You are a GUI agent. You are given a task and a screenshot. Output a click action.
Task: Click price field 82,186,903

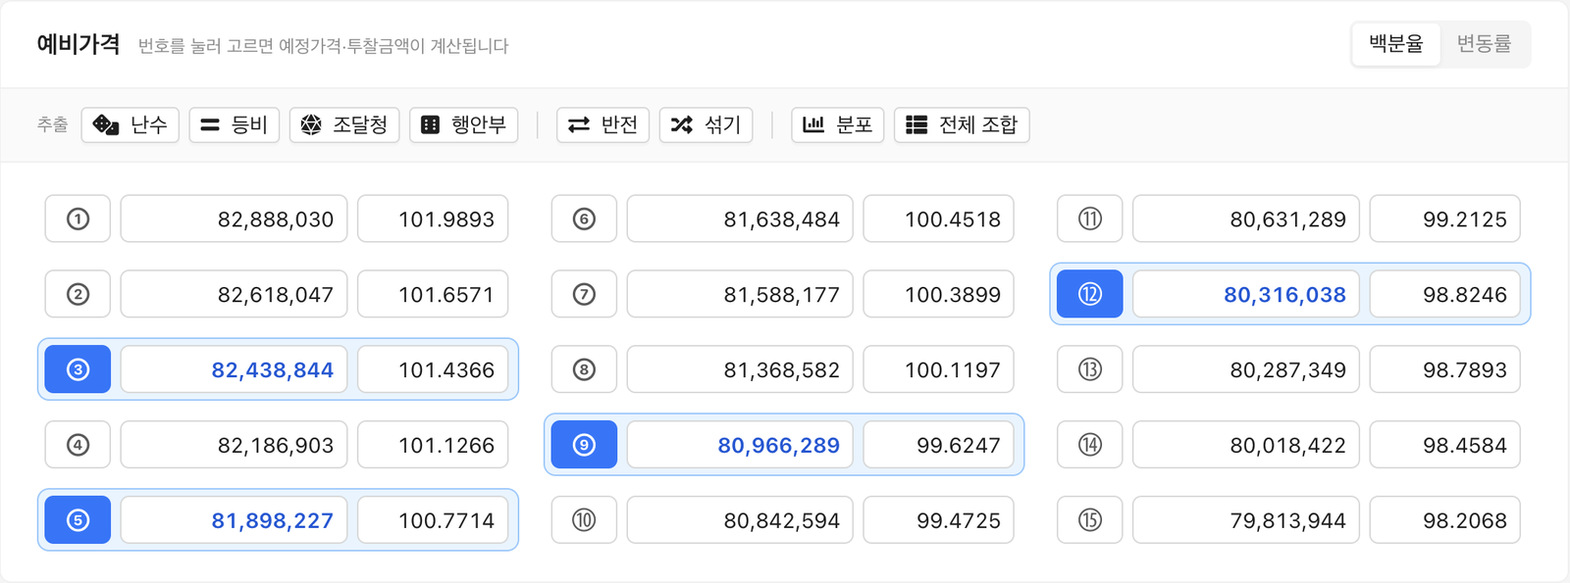coord(235,445)
